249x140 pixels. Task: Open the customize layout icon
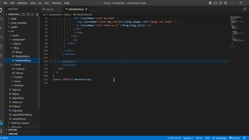[x=226, y=3]
